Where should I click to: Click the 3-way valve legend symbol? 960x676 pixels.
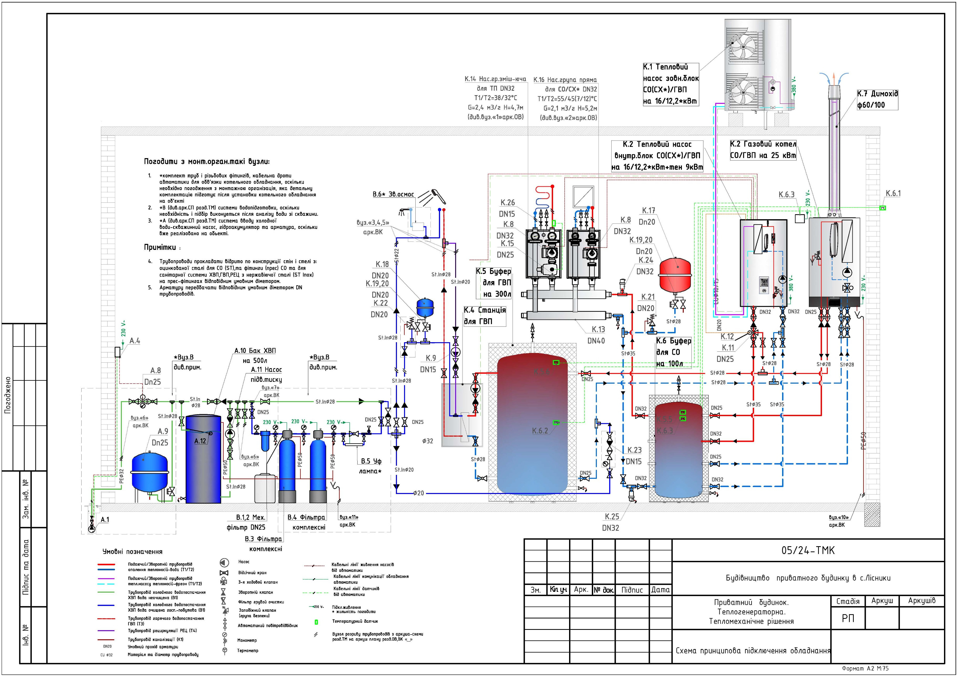224,582
